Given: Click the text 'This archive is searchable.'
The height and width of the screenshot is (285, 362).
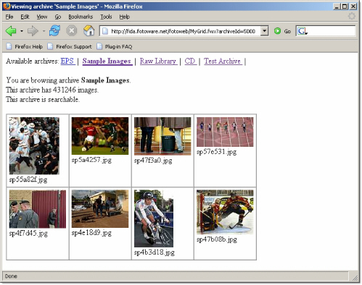Looking at the screenshot, I should pyautogui.click(x=43, y=100).
